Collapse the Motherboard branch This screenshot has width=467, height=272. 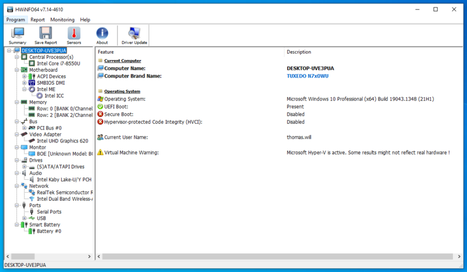(x=17, y=70)
